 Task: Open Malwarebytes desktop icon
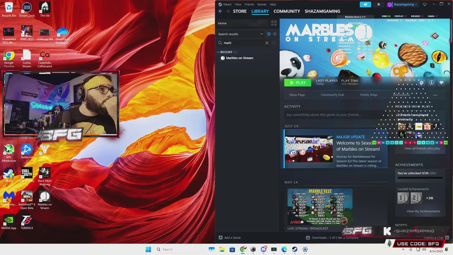(9, 199)
